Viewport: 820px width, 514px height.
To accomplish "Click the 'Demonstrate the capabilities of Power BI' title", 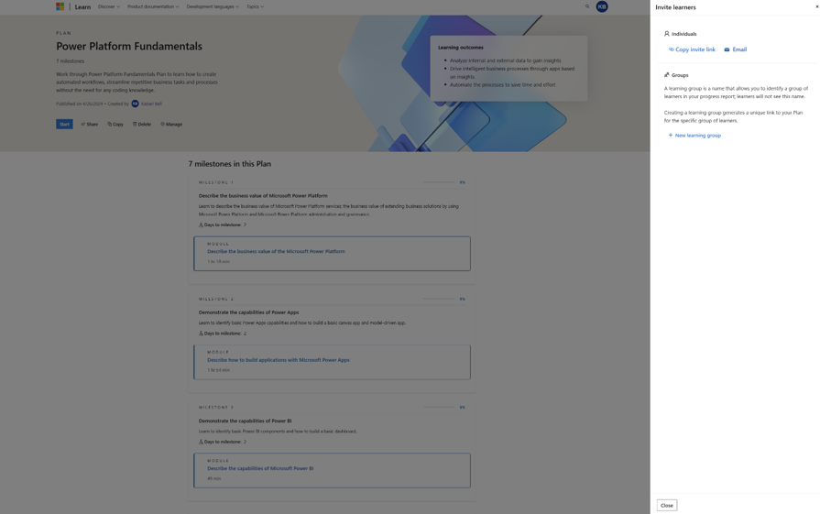I will tap(245, 421).
